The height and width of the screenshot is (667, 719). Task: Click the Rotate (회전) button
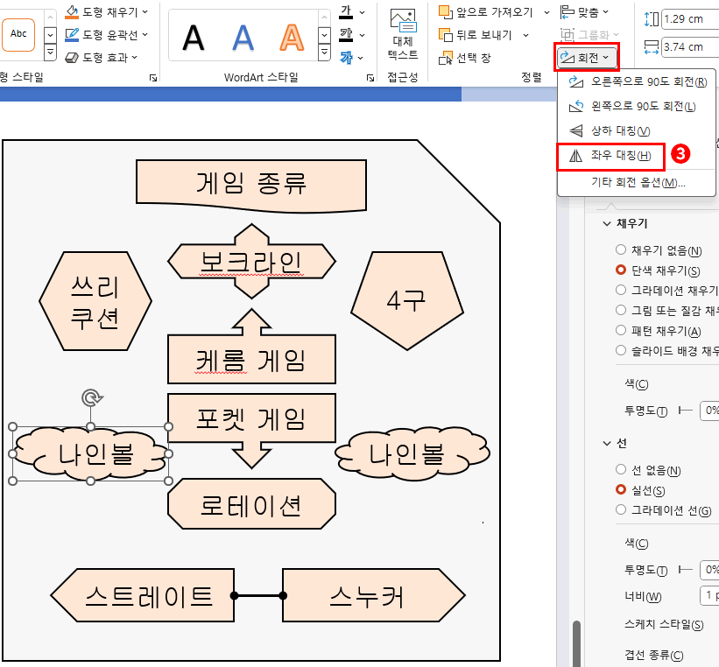coord(586,58)
